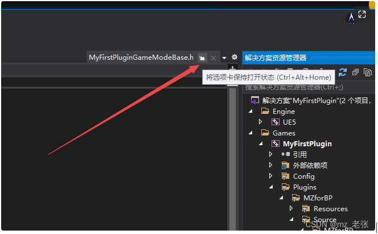Open the document tab list dropdown arrow

tap(224, 58)
